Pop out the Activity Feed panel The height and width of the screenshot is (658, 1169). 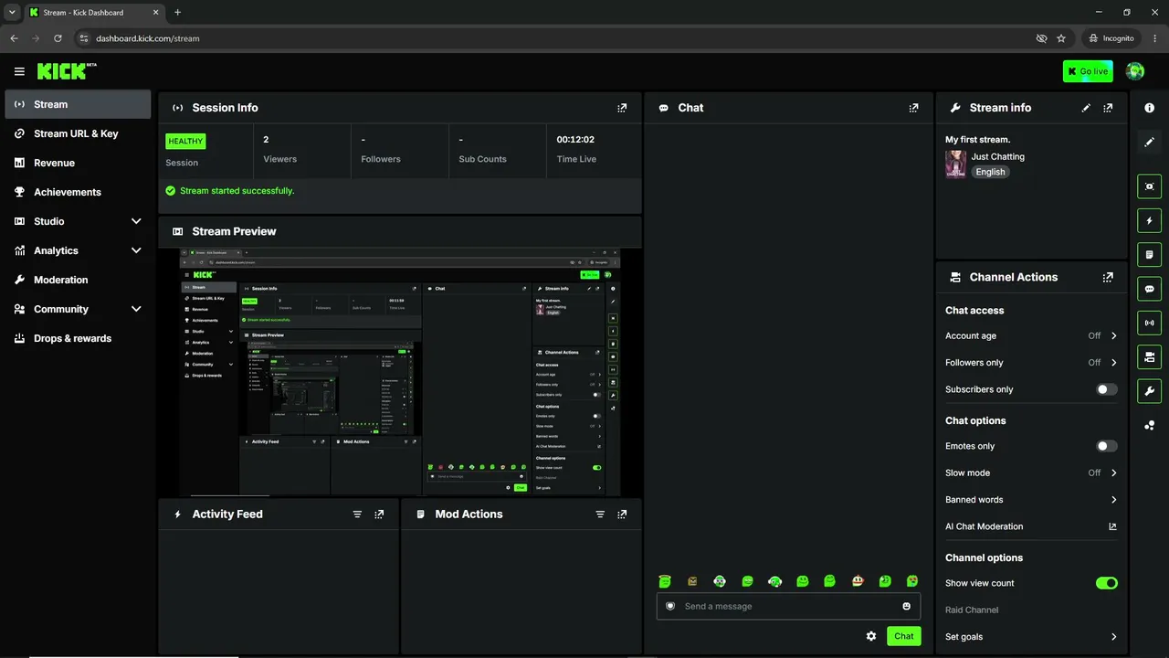[x=379, y=515]
